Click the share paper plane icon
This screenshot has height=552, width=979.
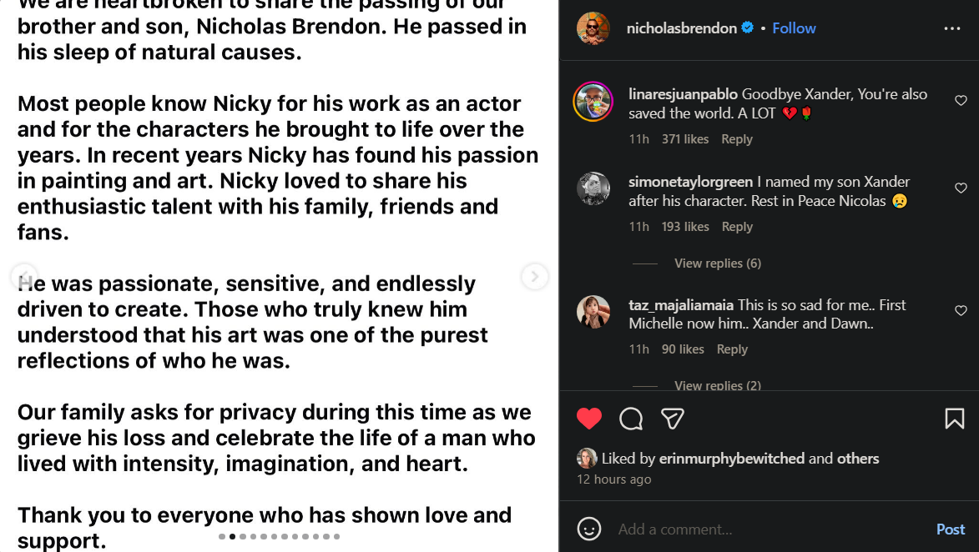coord(673,419)
